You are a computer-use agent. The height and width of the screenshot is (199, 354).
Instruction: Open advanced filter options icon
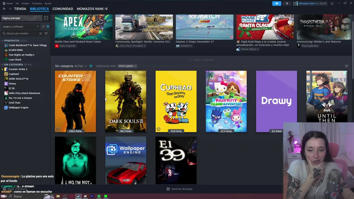(46, 33)
